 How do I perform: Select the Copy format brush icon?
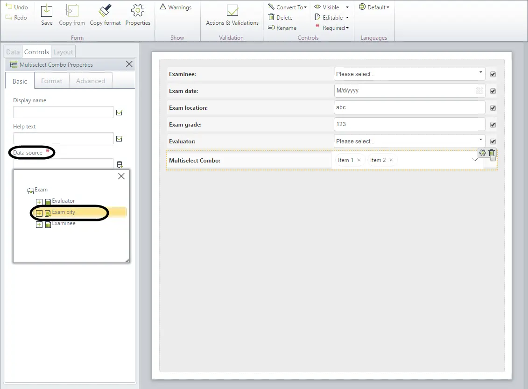click(x=105, y=11)
